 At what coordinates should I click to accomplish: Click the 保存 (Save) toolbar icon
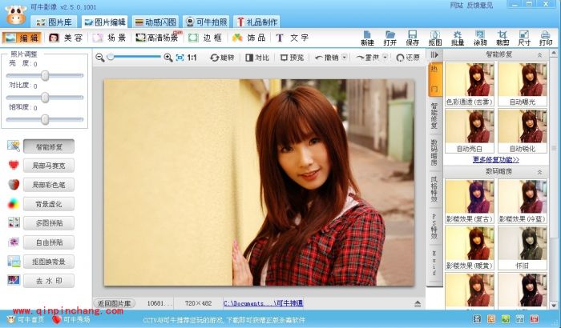(412, 37)
